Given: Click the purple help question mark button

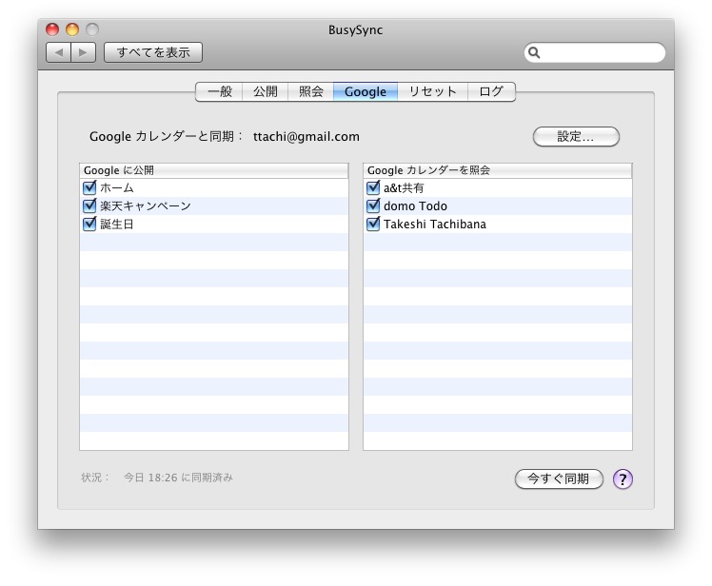Looking at the screenshot, I should coord(623,479).
